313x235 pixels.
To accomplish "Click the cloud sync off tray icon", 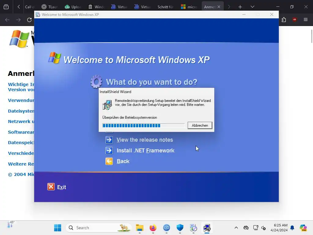I will (246, 228).
